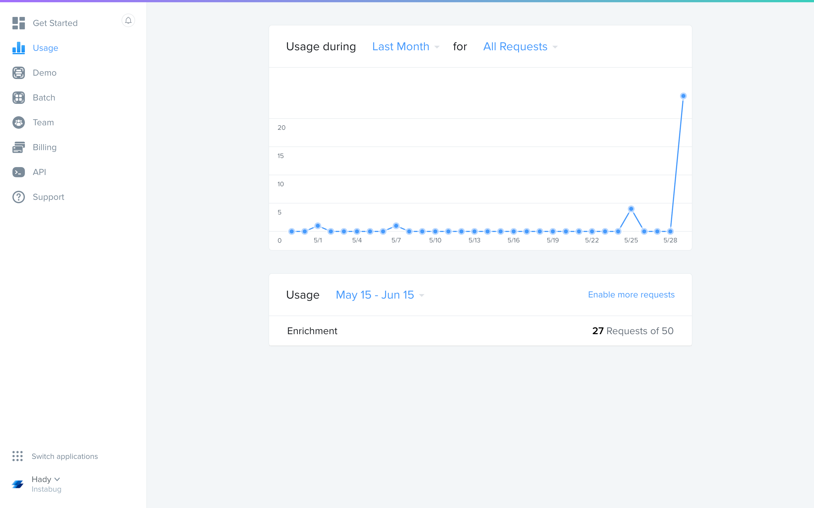The image size is (814, 508).
Task: Click the Billing credit card icon
Action: (x=18, y=147)
